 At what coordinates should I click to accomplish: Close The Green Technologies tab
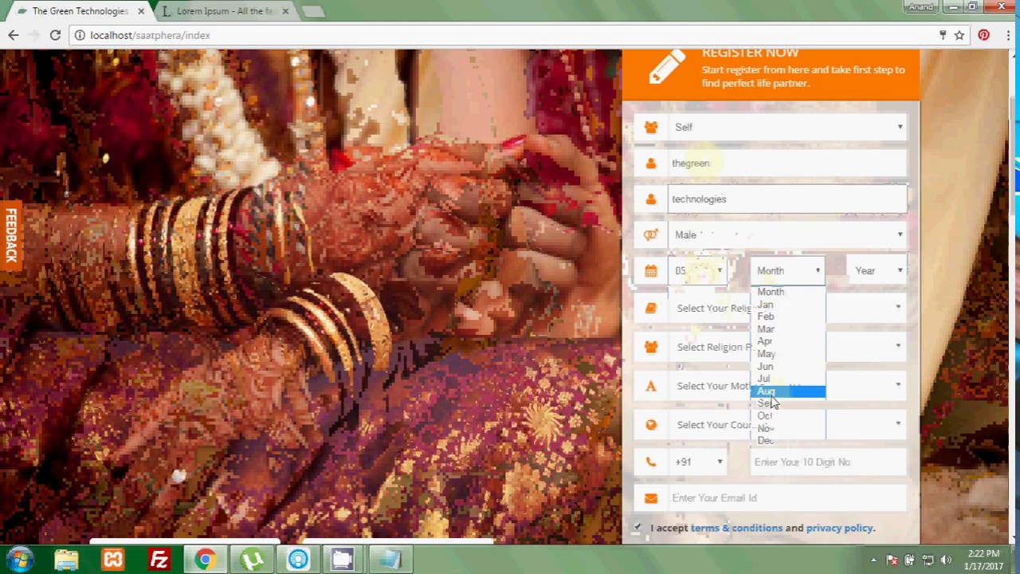(141, 11)
